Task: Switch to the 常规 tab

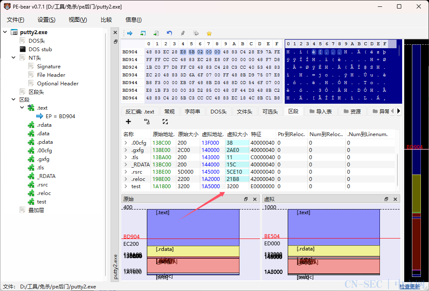Action: [169, 111]
